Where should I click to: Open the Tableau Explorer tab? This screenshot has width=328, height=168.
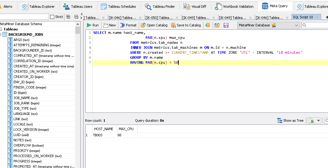[x=38, y=7]
